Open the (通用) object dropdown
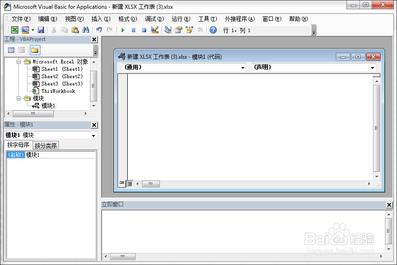 [x=243, y=68]
